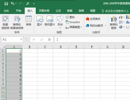
Task: Click the Select All corner triangle
Action: click(x=4, y=47)
